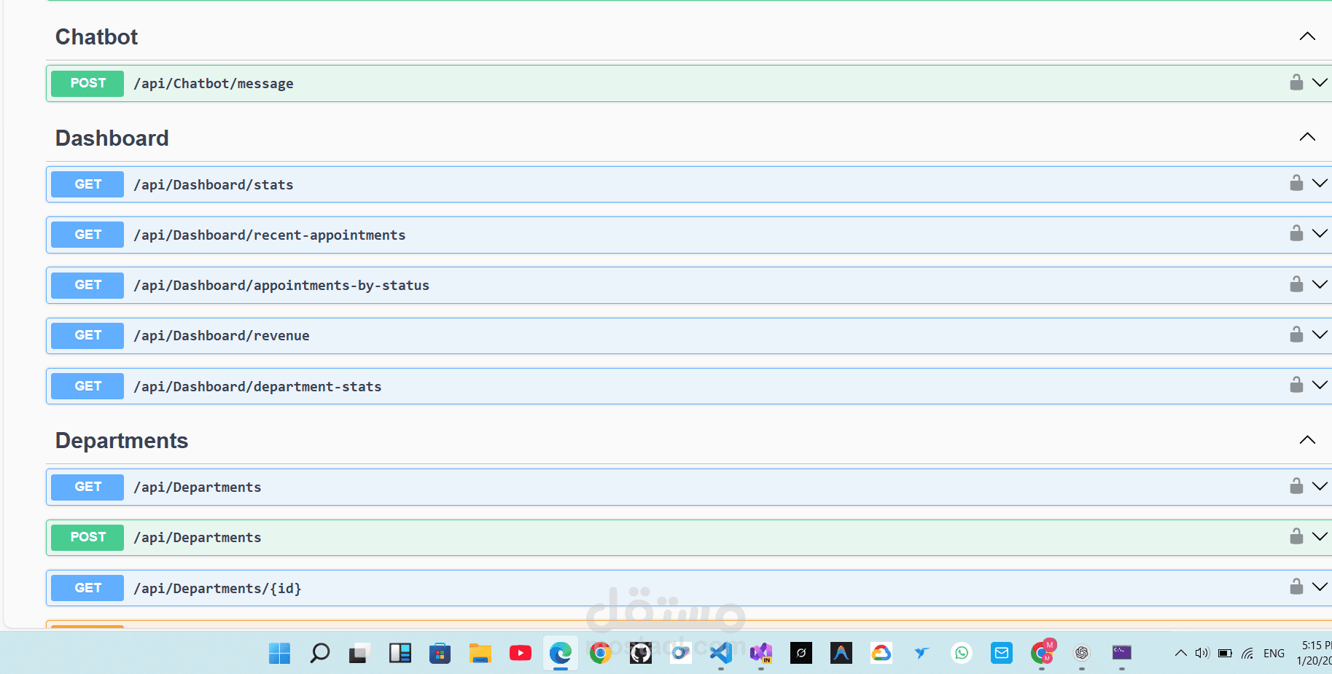Open Google Chrome from taskbar
1332x674 pixels.
600,653
